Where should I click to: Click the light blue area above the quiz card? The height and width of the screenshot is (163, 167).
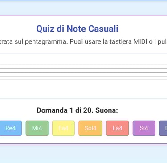pos(83,8)
